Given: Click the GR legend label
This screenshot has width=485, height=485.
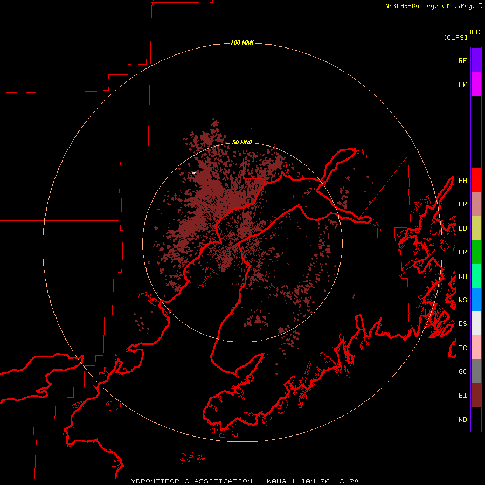Looking at the screenshot, I should [x=462, y=204].
